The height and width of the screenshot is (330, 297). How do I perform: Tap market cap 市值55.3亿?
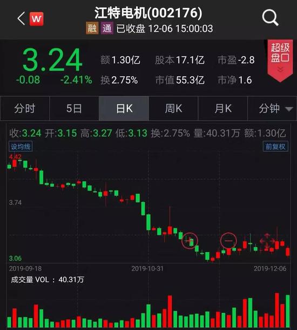click(180, 80)
